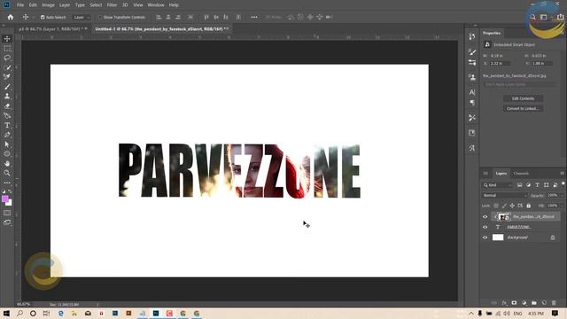Select the Lasso tool
Image resolution: width=567 pixels, height=319 pixels.
coord(7,58)
